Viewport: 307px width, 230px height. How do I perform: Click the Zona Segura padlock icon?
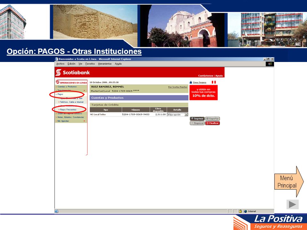click(191, 82)
